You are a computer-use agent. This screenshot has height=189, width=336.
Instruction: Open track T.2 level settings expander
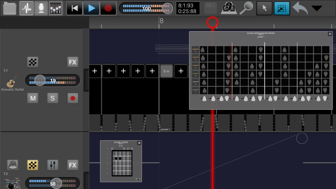(x=52, y=165)
